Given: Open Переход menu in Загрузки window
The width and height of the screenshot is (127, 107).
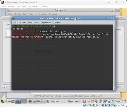Looking at the screenshot, I should [x=33, y=14].
